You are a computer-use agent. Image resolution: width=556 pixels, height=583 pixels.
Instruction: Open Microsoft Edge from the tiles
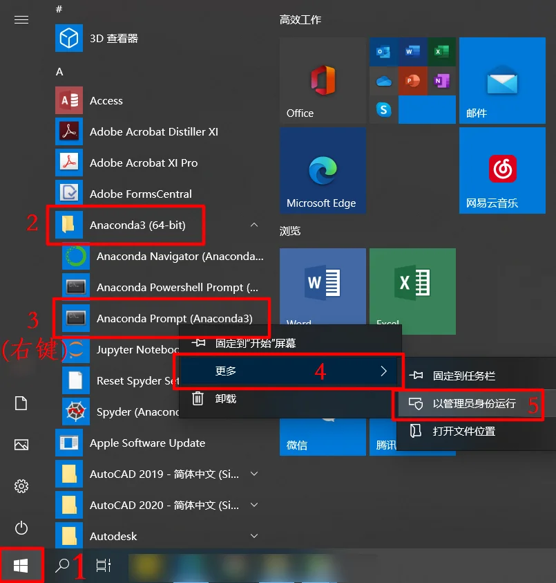point(323,170)
